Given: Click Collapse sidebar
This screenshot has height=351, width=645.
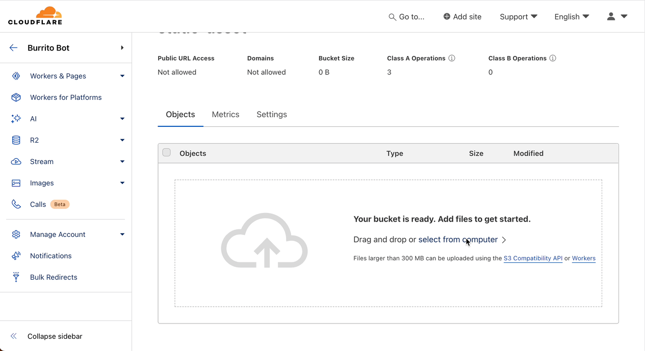Looking at the screenshot, I should [x=55, y=336].
